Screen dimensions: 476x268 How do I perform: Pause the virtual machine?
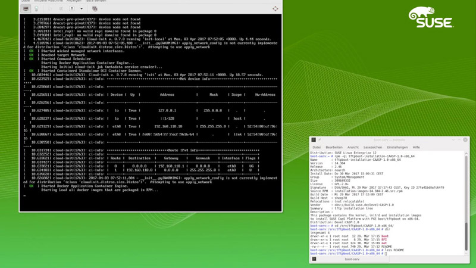pos(61,9)
